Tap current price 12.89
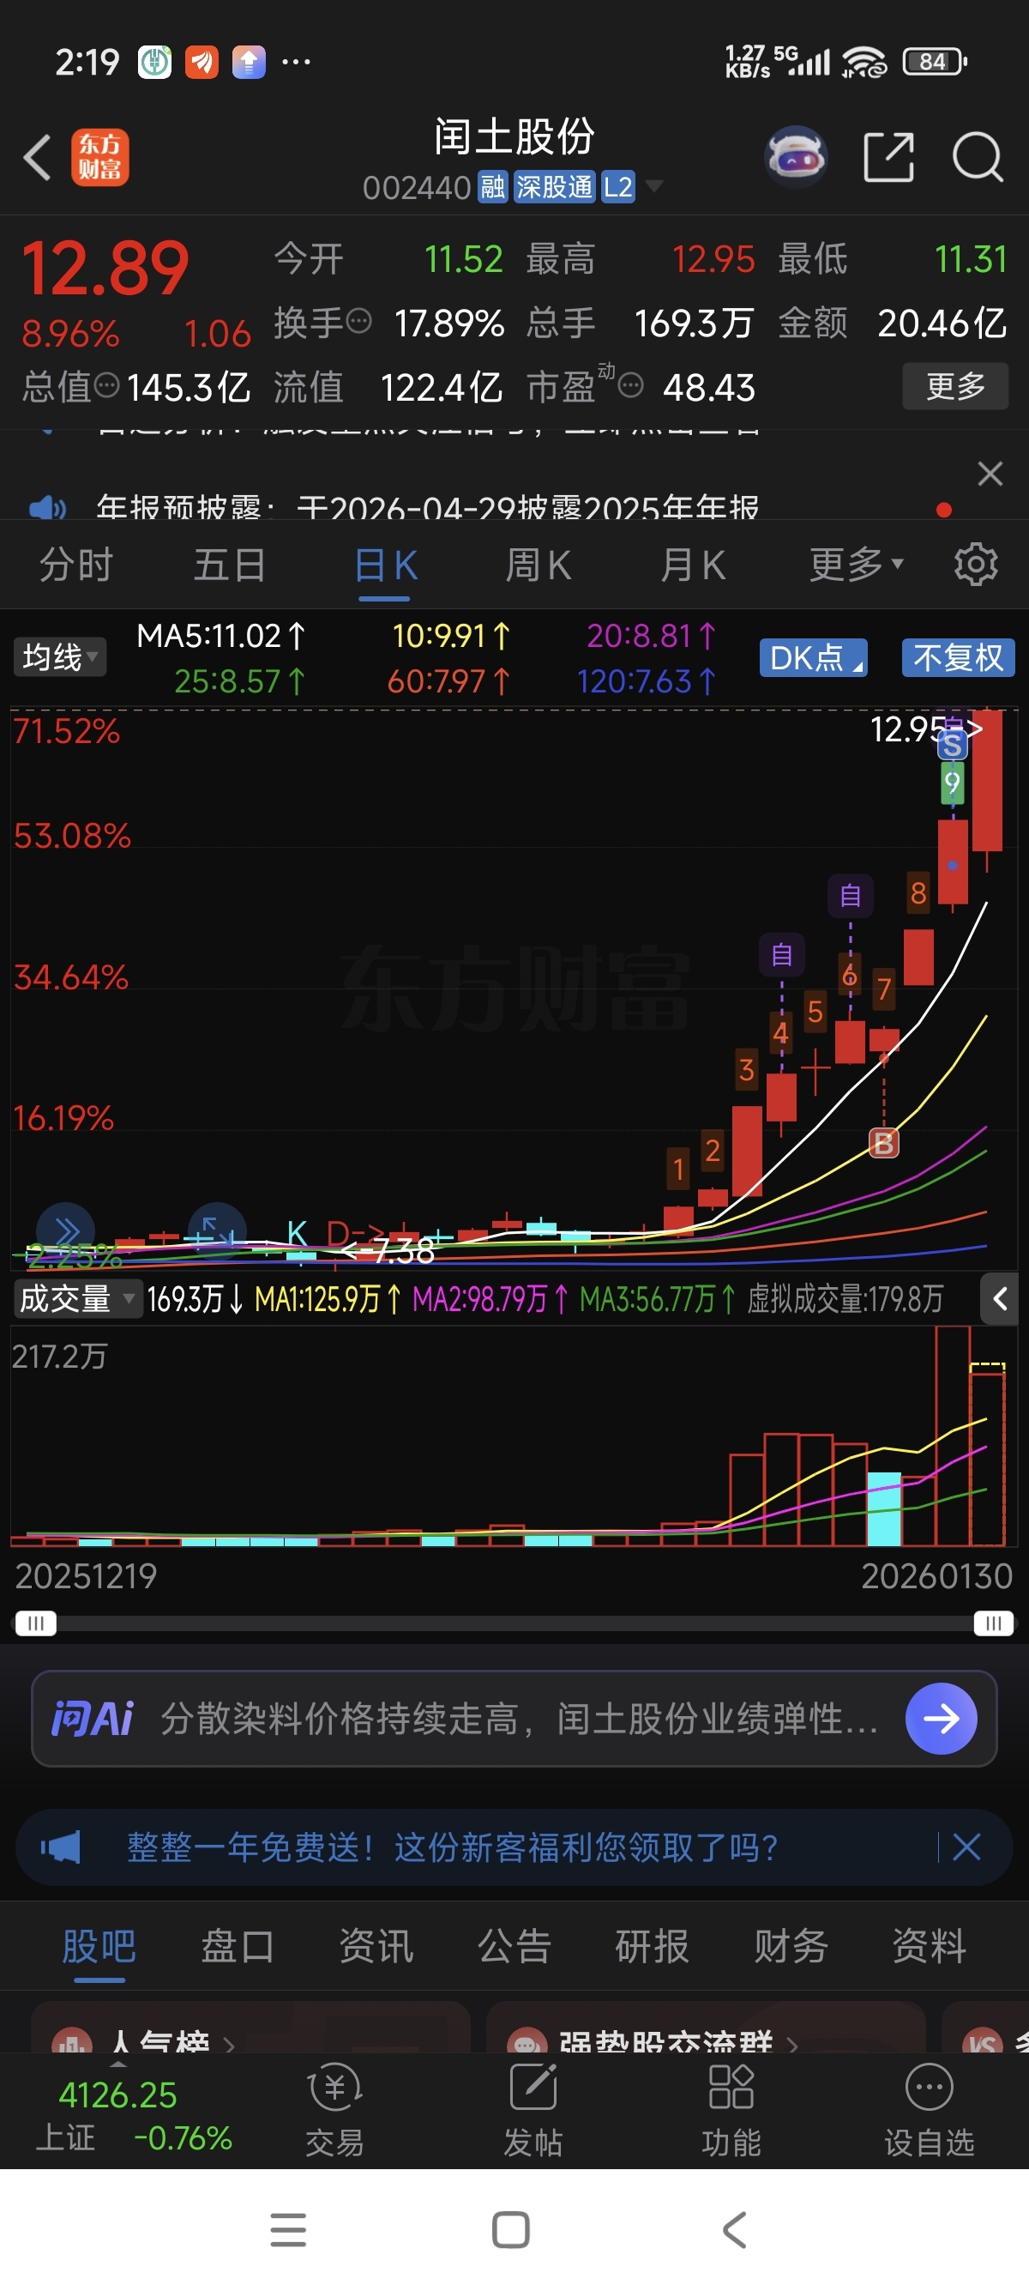This screenshot has width=1029, height=2291. point(105,268)
